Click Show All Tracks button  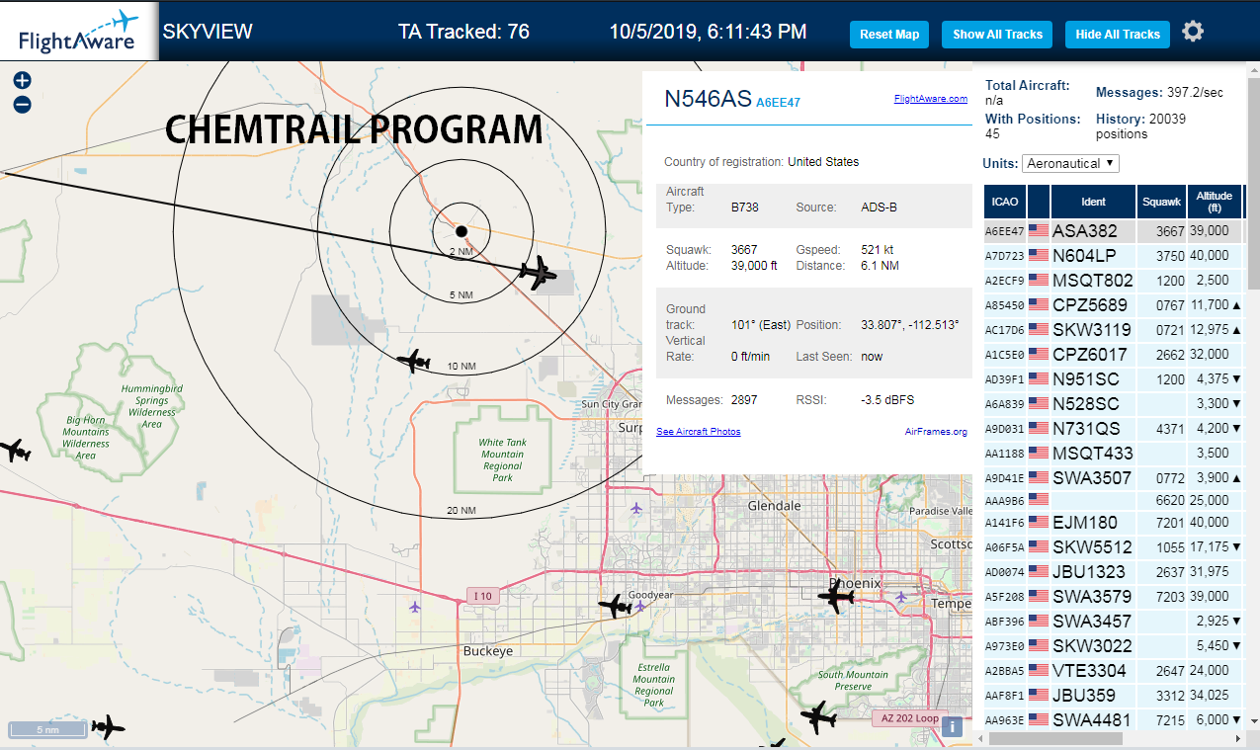click(x=997, y=34)
